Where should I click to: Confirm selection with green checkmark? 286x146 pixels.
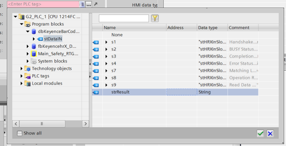point(260,133)
